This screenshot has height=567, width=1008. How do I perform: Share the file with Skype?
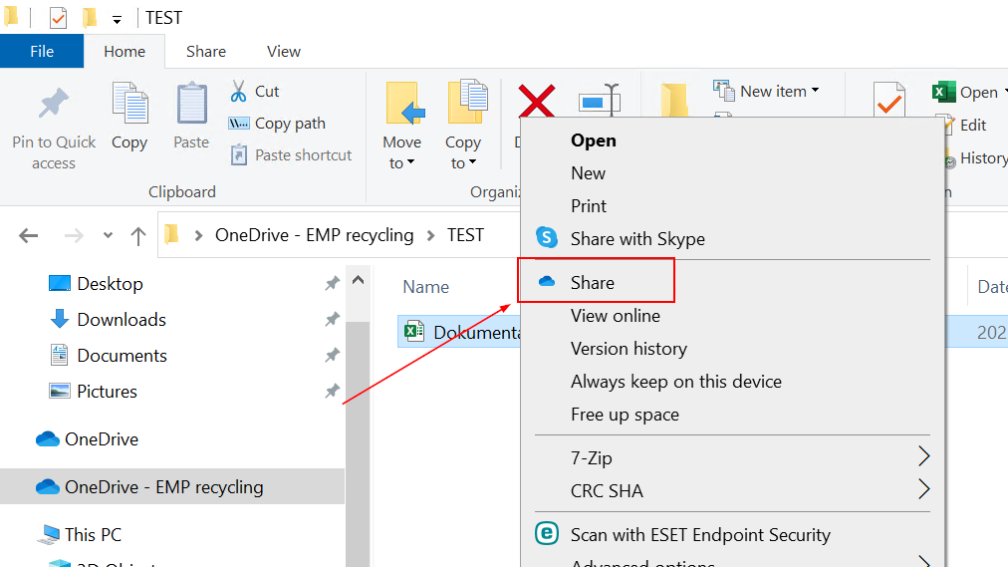[636, 239]
